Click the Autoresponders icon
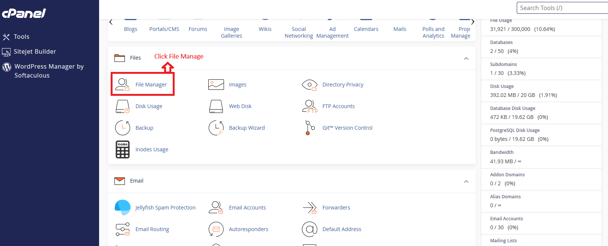Viewport: 608px width, 246px height. click(x=216, y=229)
